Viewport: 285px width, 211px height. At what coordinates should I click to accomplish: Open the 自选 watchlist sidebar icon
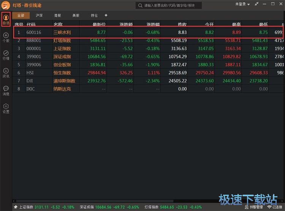pos(6,20)
